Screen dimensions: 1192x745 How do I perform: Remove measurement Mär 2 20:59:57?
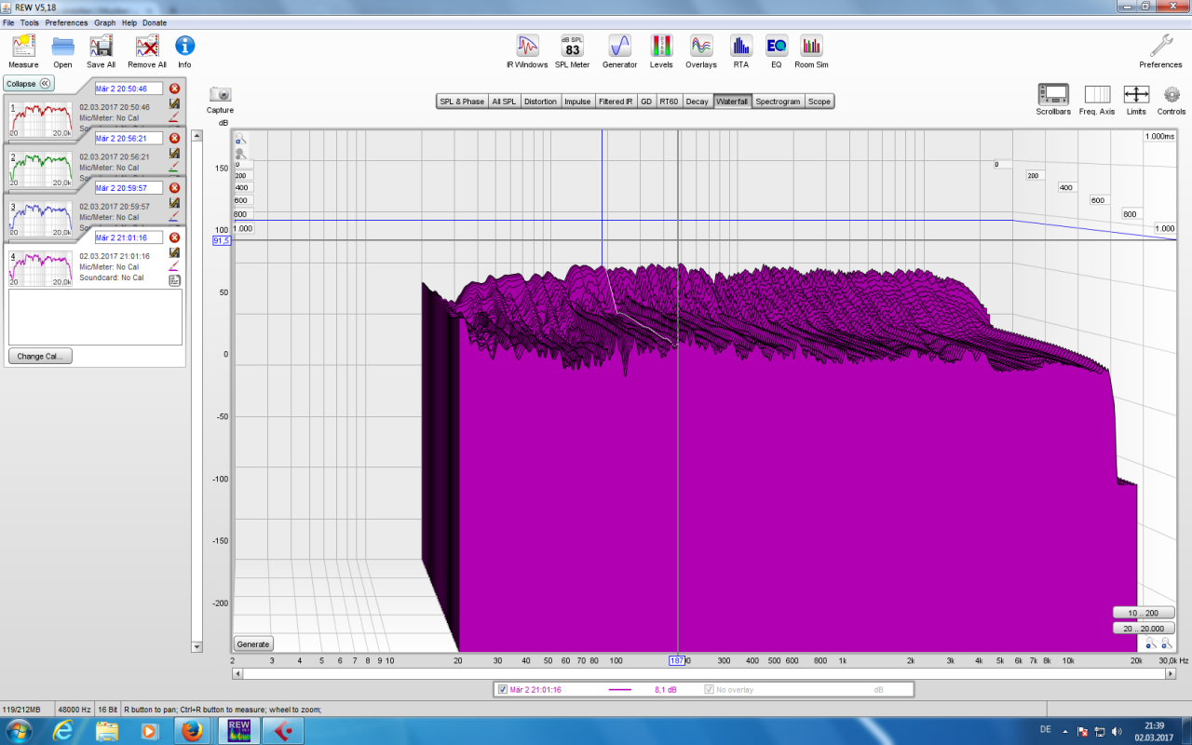pyautogui.click(x=174, y=188)
